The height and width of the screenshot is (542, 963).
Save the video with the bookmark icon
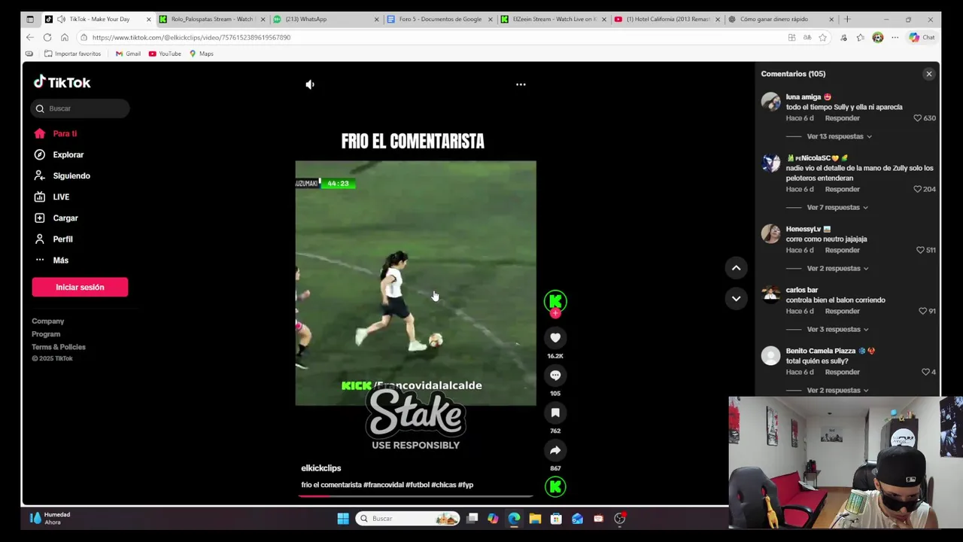coord(555,413)
